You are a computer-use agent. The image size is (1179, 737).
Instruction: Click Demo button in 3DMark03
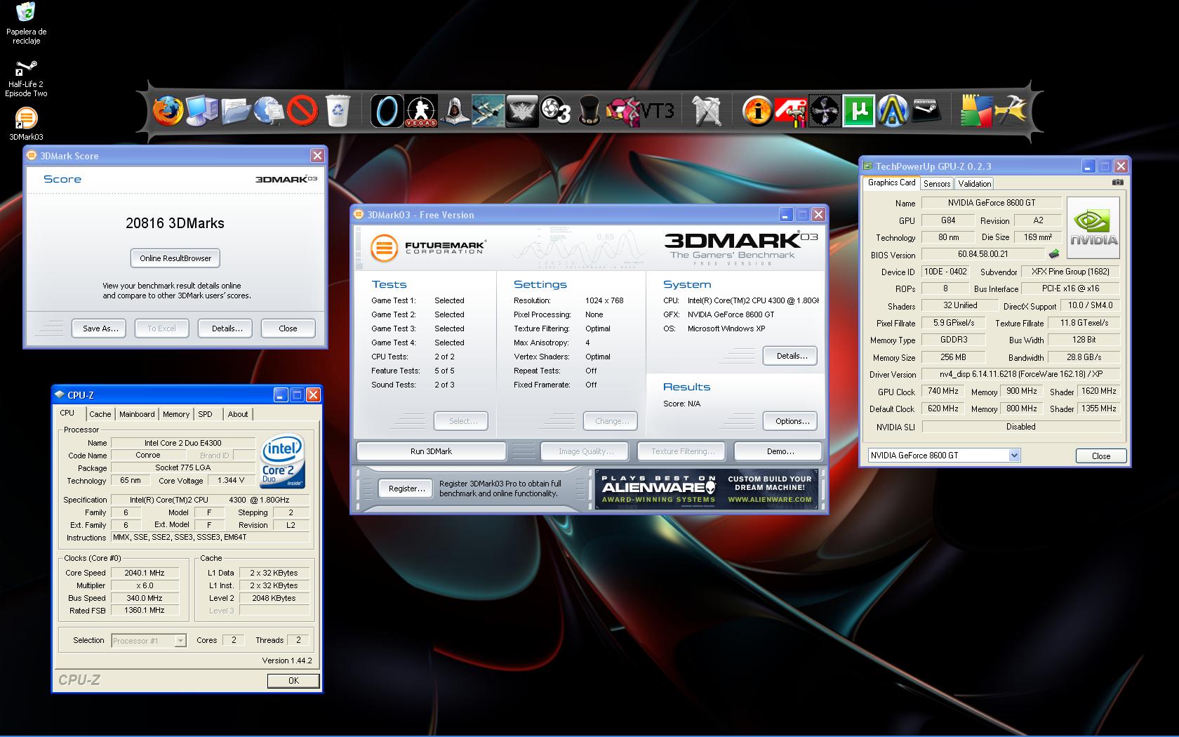tap(778, 451)
